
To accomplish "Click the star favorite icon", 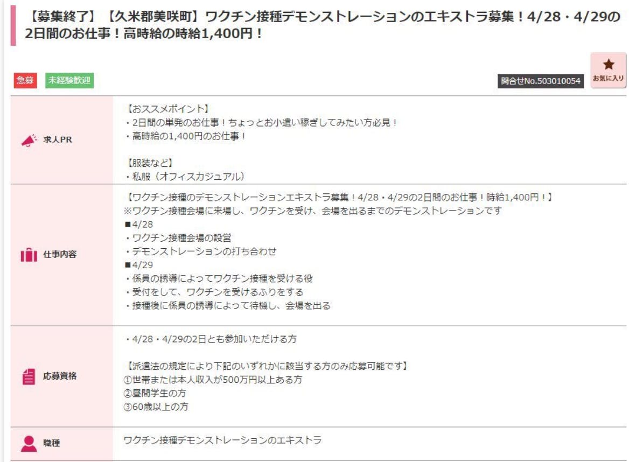I will pos(609,65).
